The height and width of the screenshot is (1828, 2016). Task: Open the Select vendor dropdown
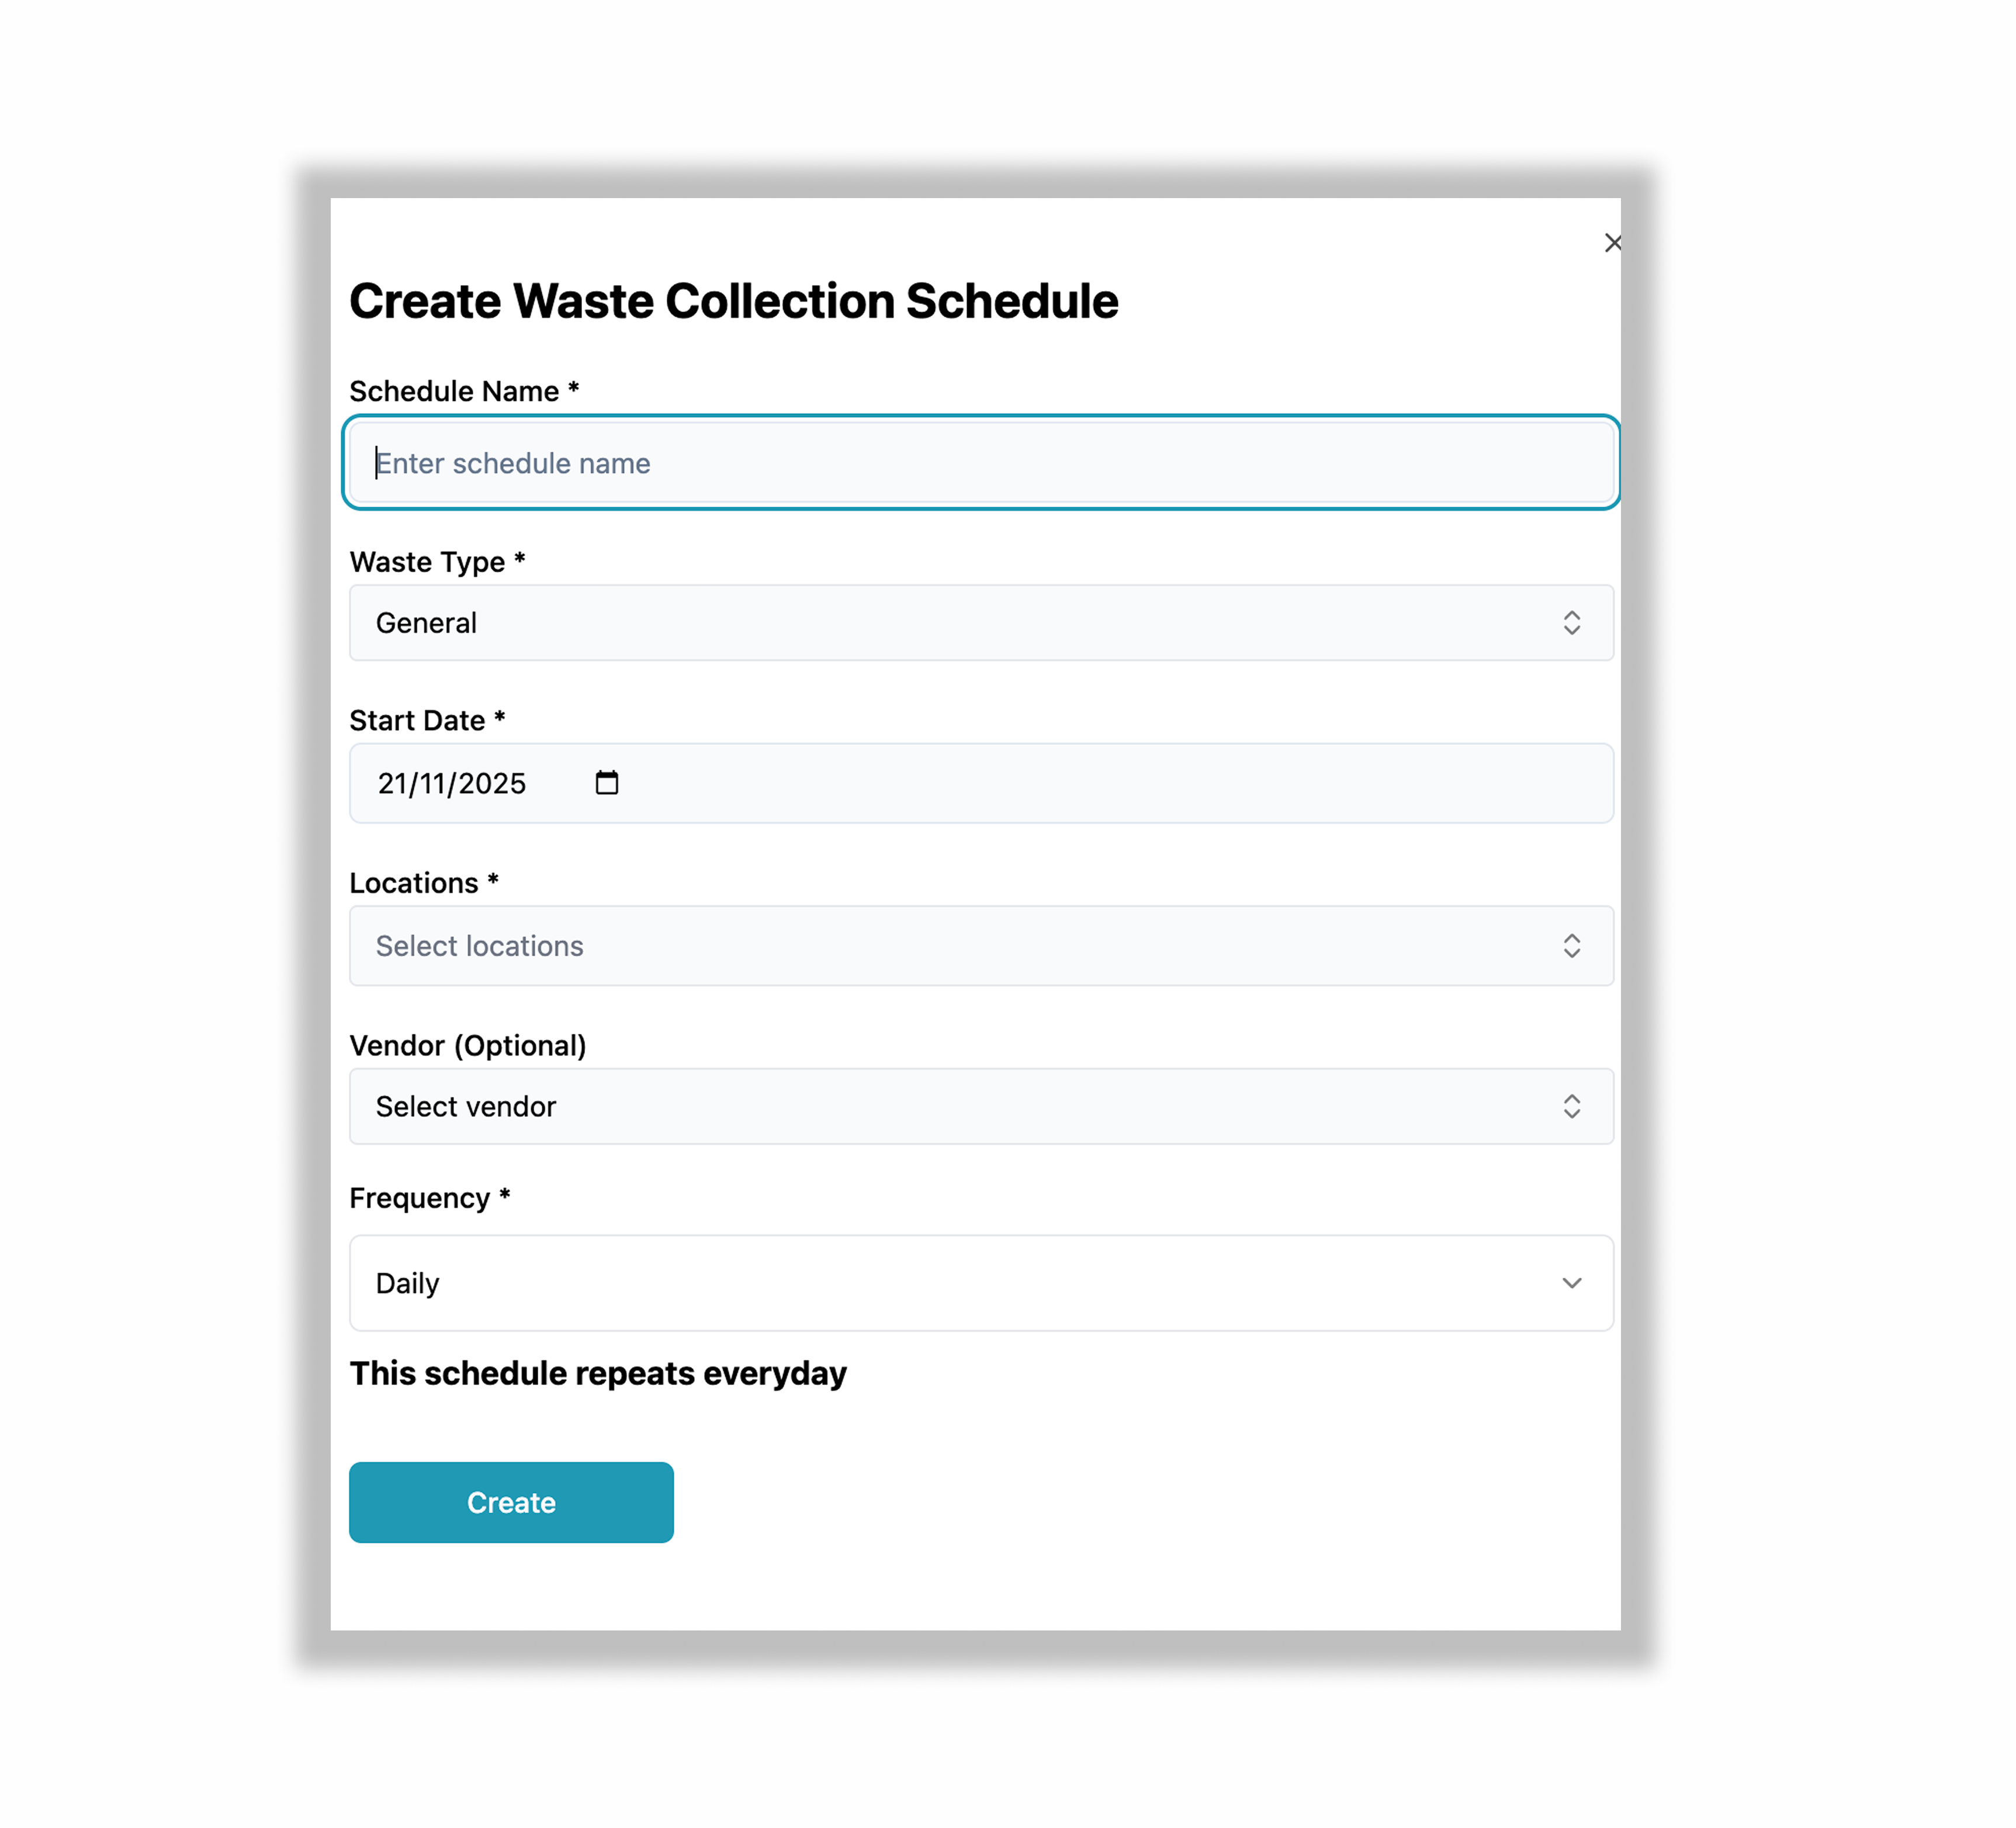(980, 1106)
